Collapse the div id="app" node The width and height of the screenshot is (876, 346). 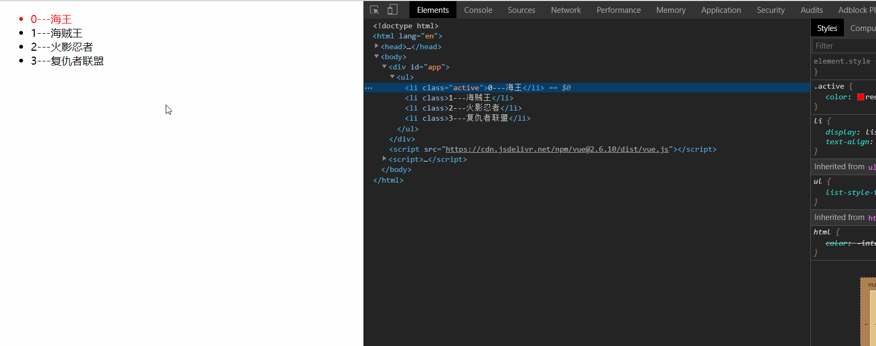point(384,66)
